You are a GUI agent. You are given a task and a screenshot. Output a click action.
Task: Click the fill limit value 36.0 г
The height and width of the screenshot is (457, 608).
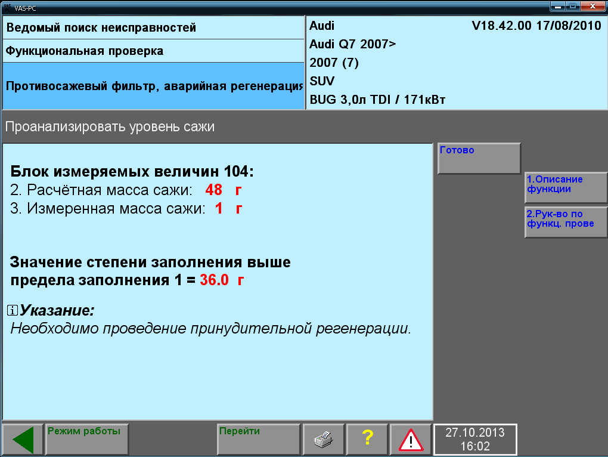point(222,280)
